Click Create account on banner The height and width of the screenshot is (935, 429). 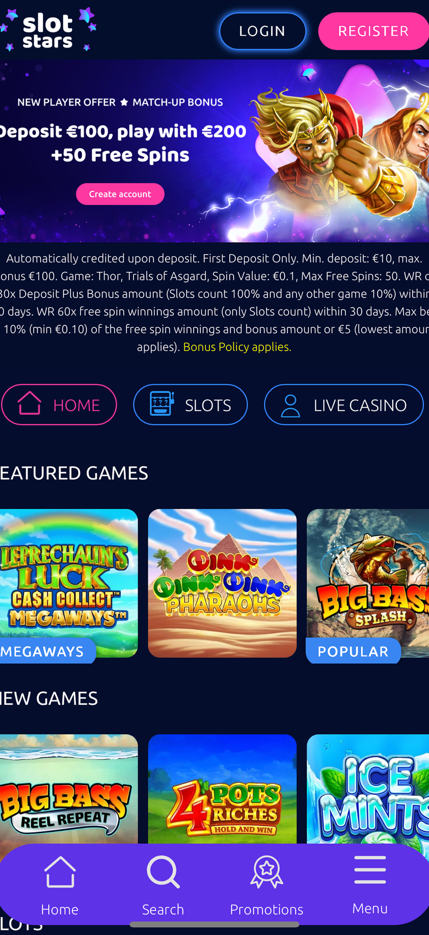click(x=120, y=194)
